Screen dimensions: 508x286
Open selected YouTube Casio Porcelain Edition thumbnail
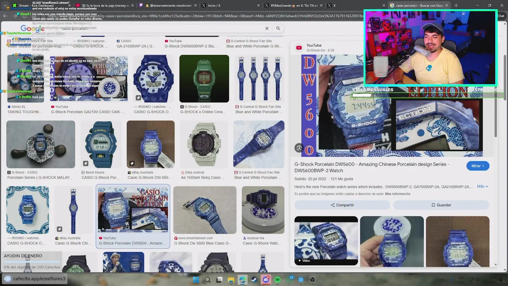[133, 210]
